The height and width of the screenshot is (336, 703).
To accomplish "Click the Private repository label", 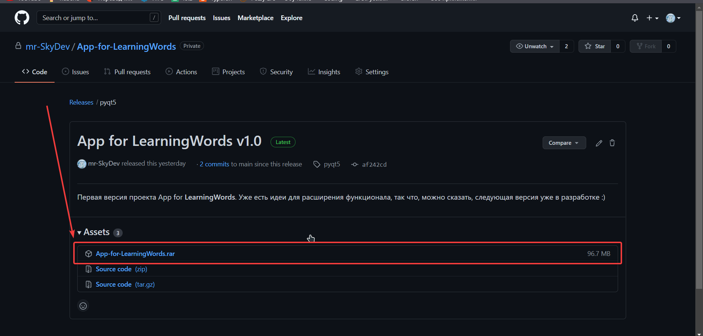I will tap(192, 46).
